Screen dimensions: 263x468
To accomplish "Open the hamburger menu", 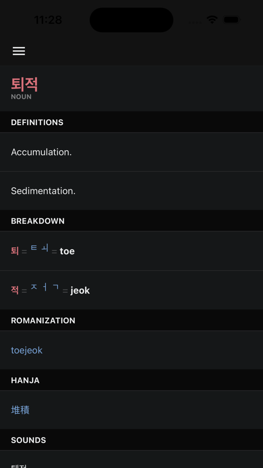I will 19,51.
